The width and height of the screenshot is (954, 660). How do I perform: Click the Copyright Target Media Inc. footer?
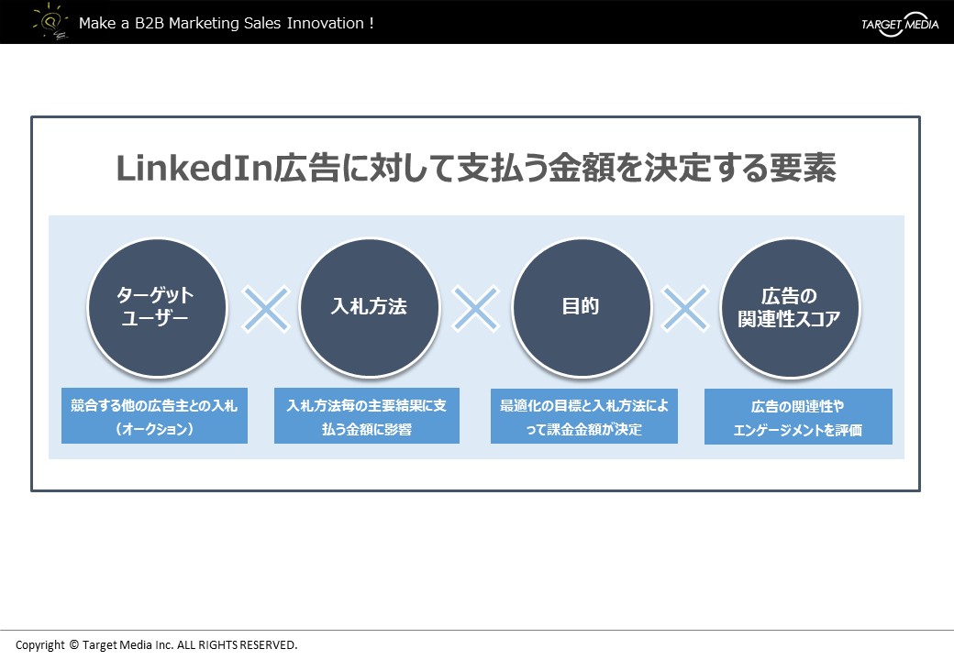(156, 644)
